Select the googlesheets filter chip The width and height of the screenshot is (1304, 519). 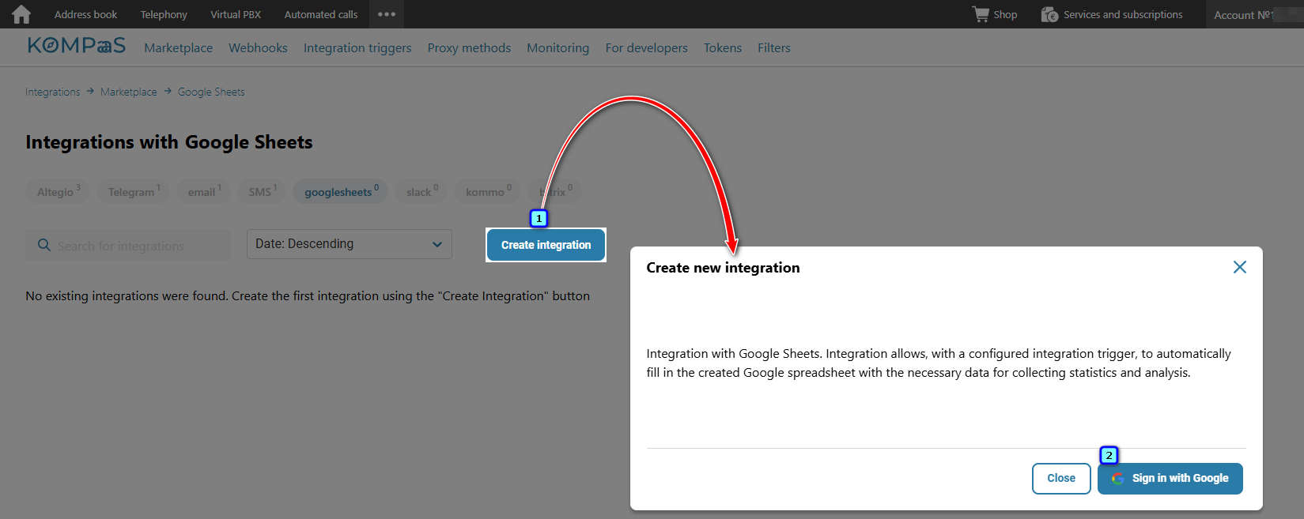pos(341,191)
